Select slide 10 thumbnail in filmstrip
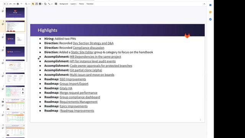The image size is (245, 138). pos(15,130)
